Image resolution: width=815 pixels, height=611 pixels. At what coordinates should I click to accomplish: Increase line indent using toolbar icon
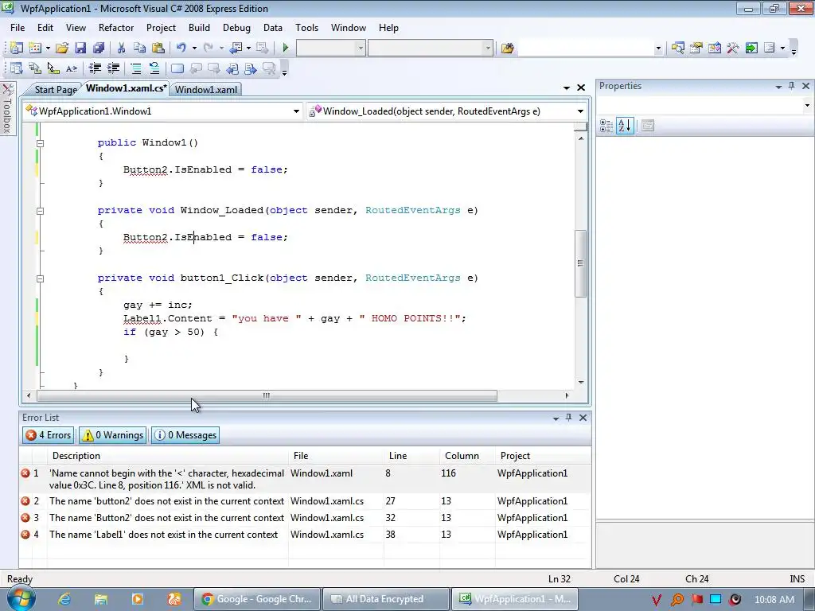(113, 68)
